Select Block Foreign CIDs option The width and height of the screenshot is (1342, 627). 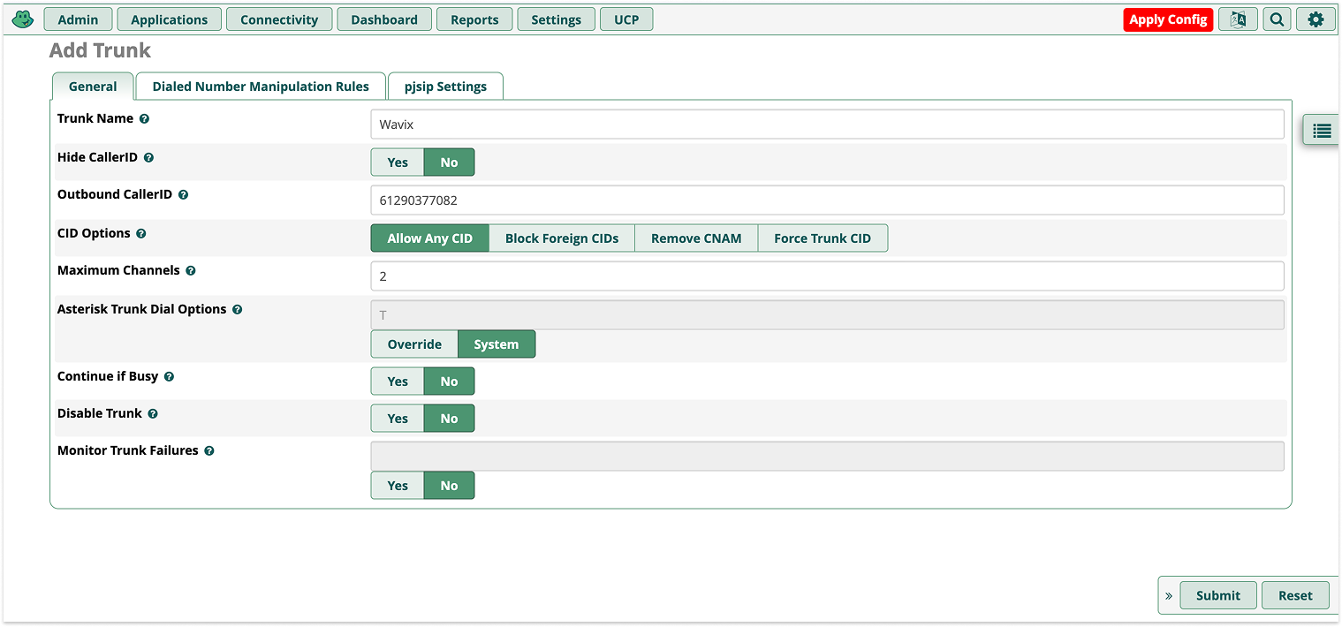(562, 238)
